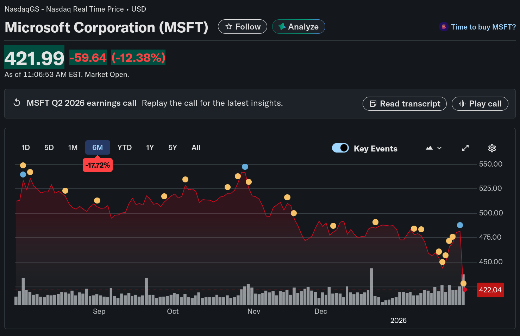Click the Read transcript button
The width and height of the screenshot is (520, 336).
(x=405, y=104)
